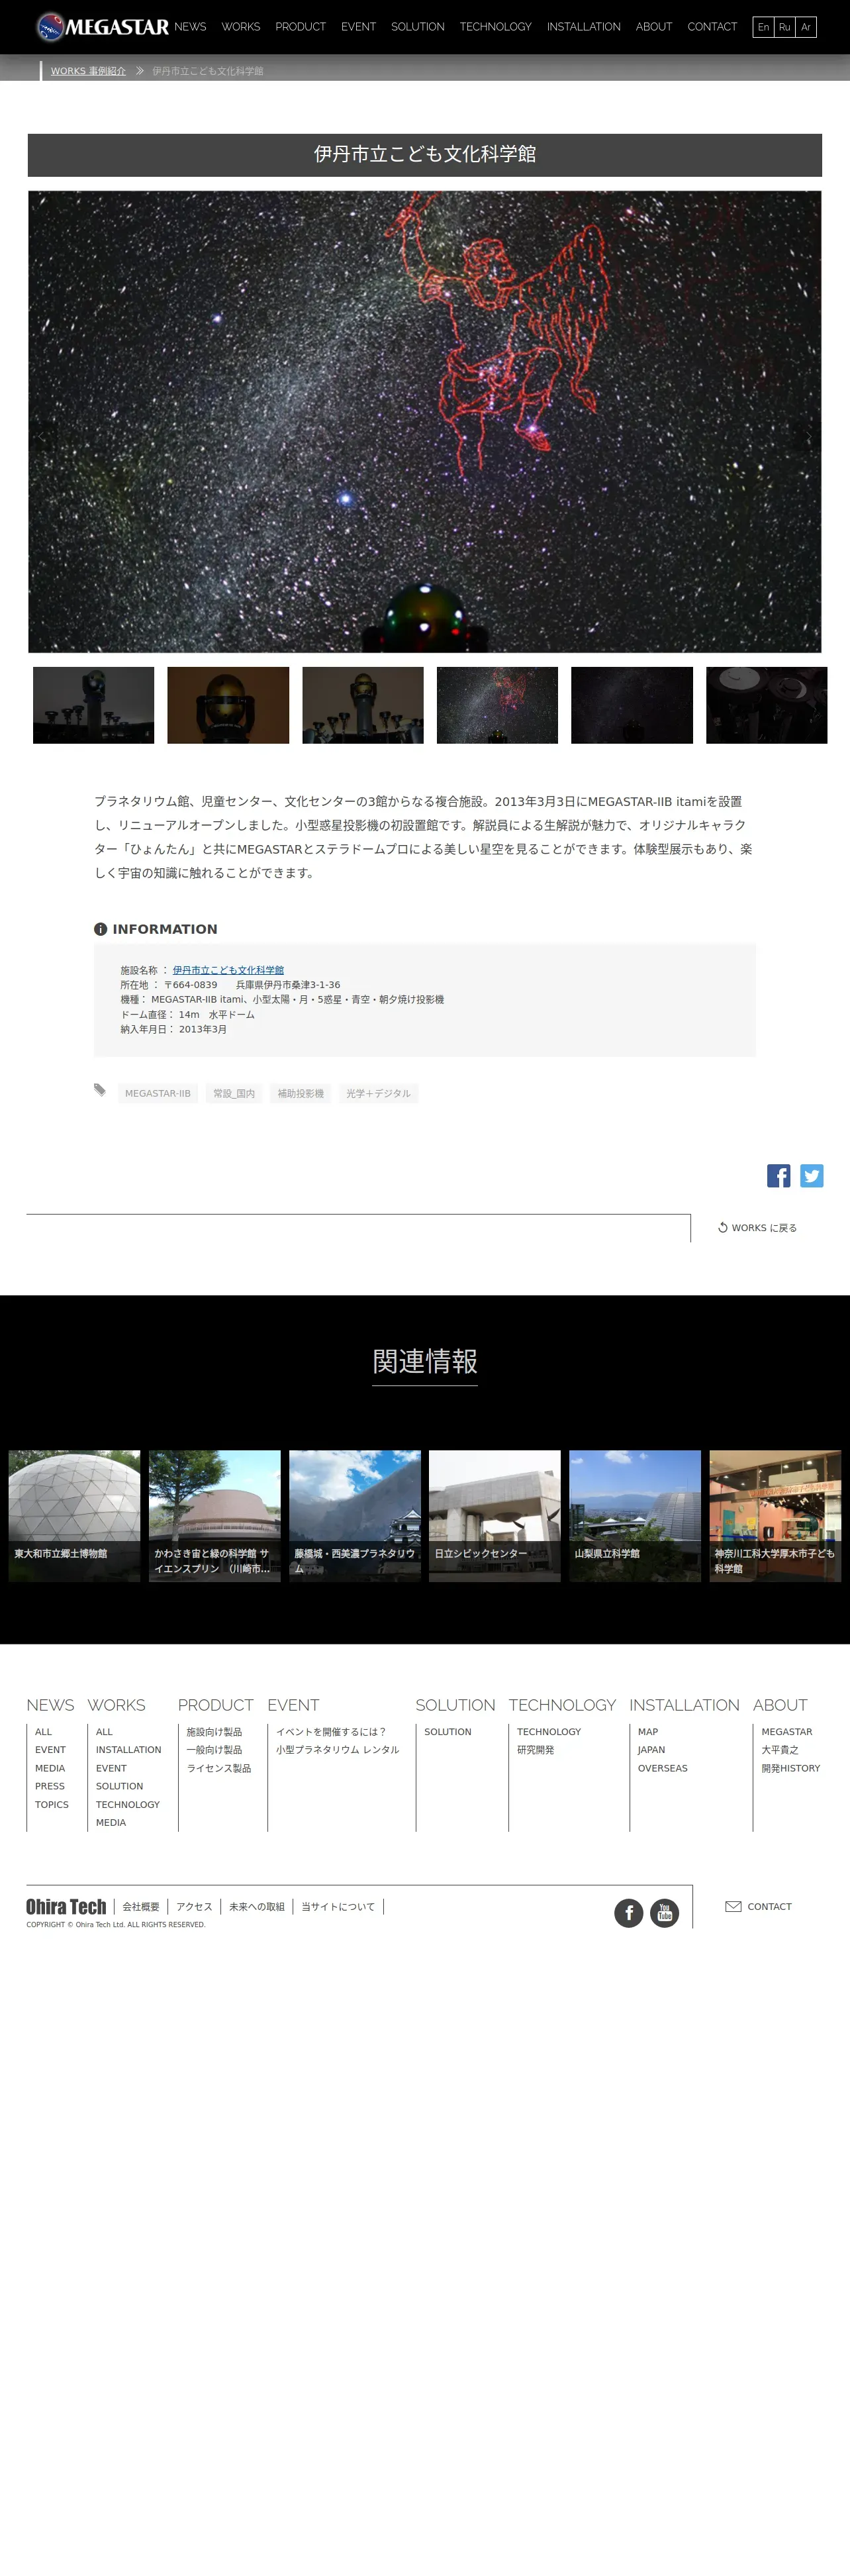Click footer 開発HISTORY link

tap(790, 1768)
